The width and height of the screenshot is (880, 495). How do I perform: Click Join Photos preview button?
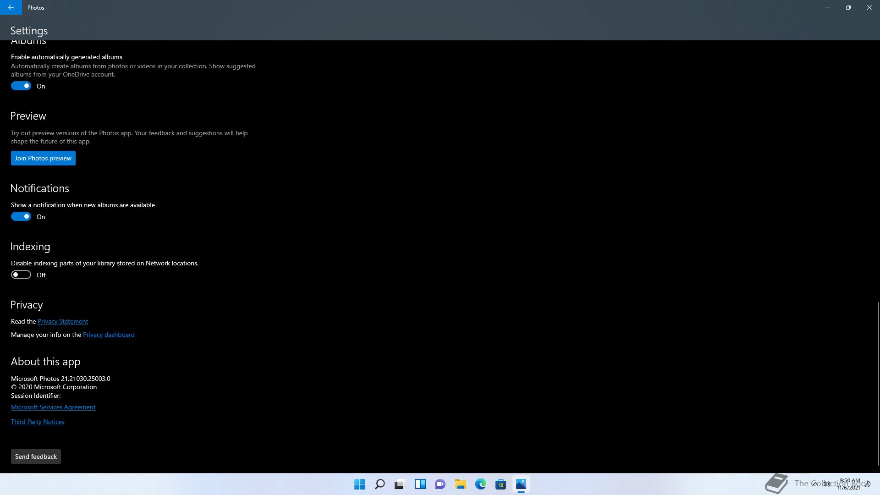click(43, 158)
